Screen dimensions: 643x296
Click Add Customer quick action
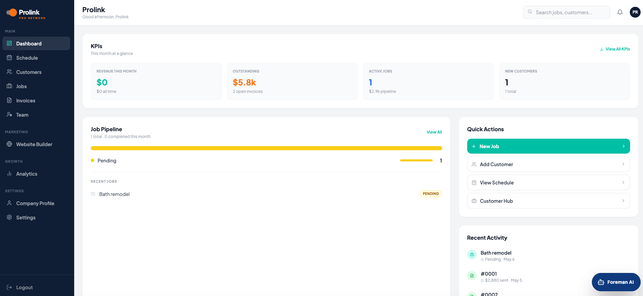pos(548,164)
